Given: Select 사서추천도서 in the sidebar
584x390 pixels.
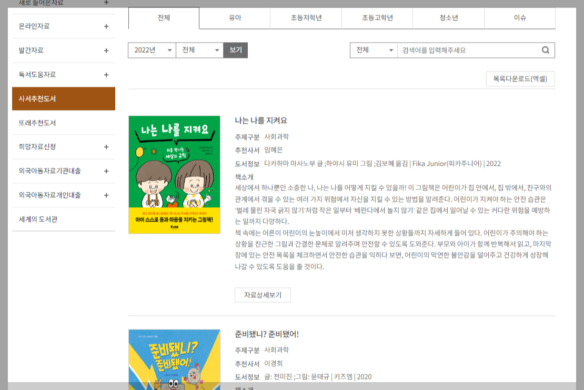Looking at the screenshot, I should click(64, 99).
